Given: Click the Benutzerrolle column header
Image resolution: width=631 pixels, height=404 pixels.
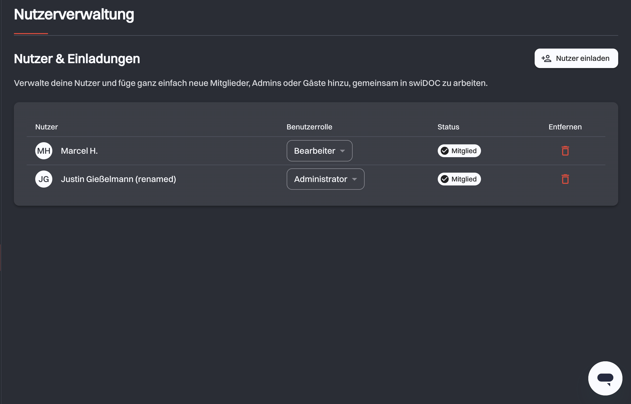Looking at the screenshot, I should pos(309,127).
